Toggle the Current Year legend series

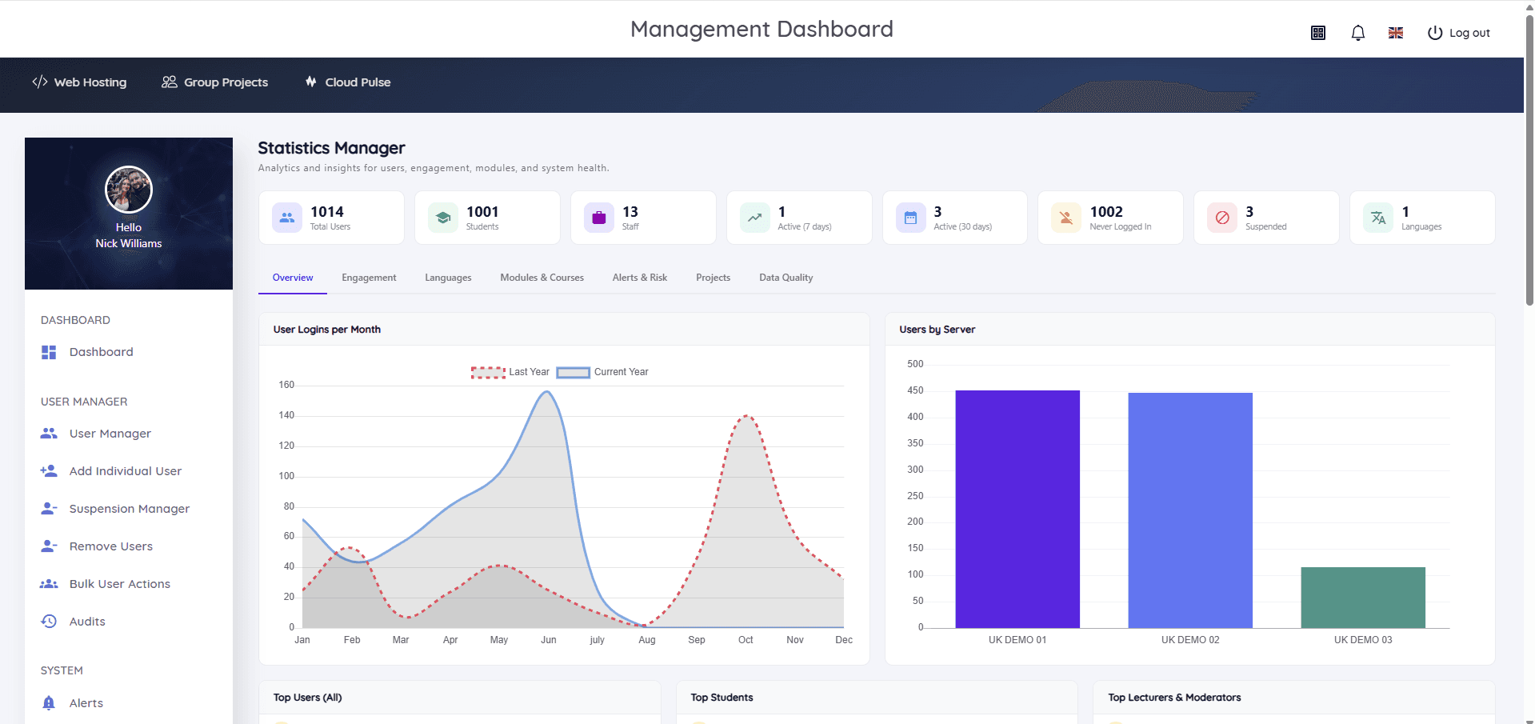coord(602,372)
